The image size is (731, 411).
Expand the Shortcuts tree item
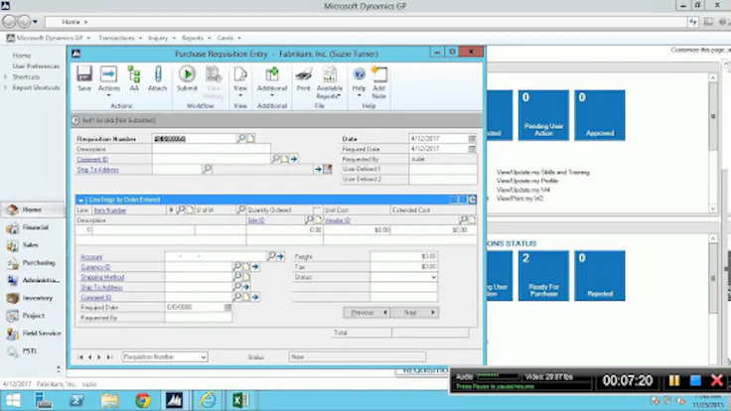[6, 76]
